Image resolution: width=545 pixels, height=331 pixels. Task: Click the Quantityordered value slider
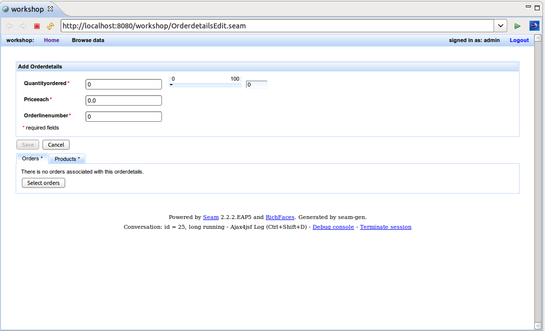point(205,85)
